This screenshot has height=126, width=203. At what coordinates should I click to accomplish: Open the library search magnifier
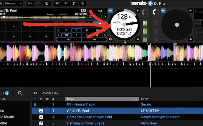tap(20, 93)
